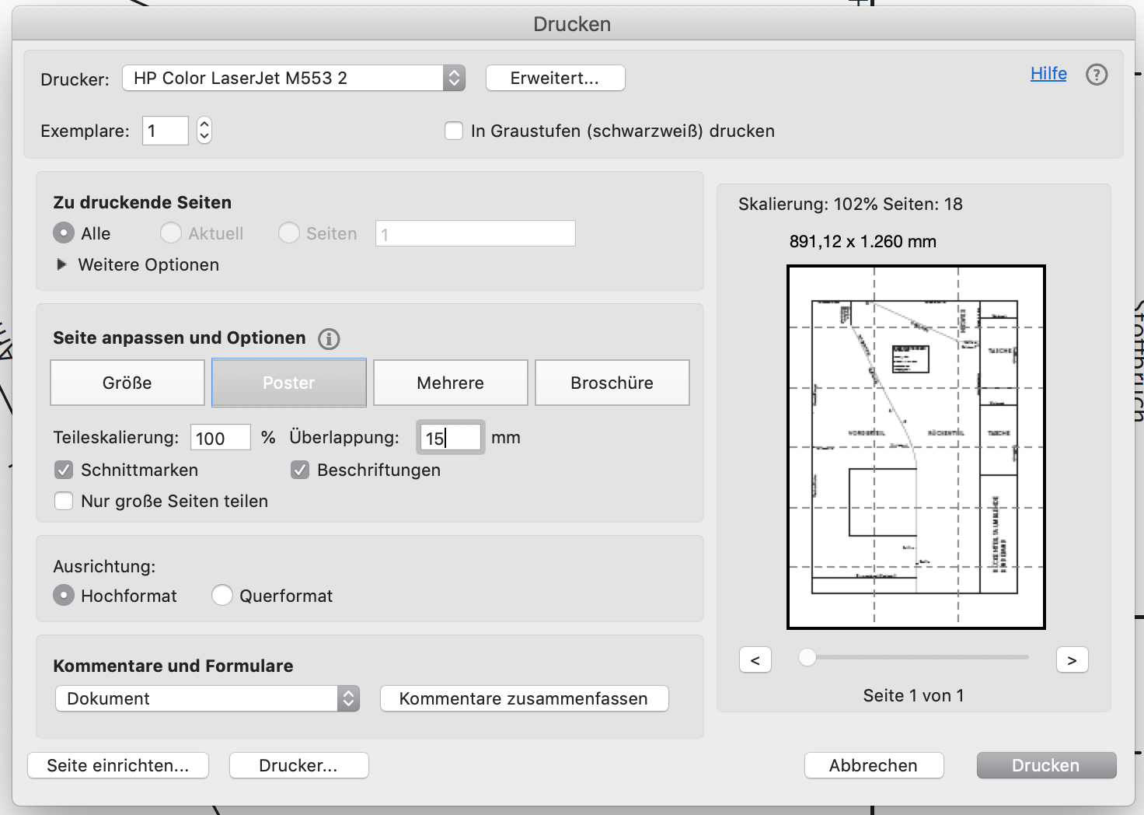The image size is (1144, 815).
Task: Click the 891,12 x 1.260 mm size text
Action: pos(863,242)
